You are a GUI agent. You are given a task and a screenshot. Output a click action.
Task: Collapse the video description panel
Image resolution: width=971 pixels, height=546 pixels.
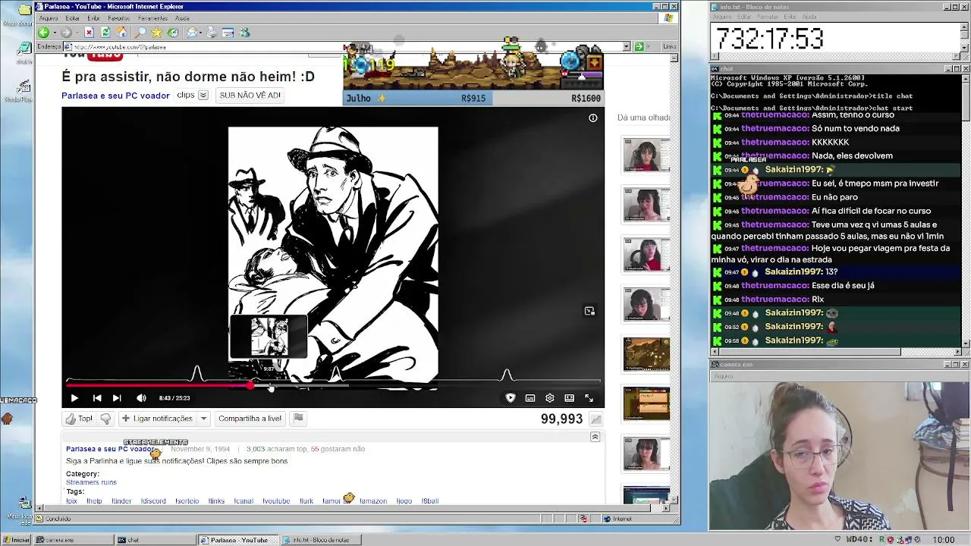coord(595,438)
